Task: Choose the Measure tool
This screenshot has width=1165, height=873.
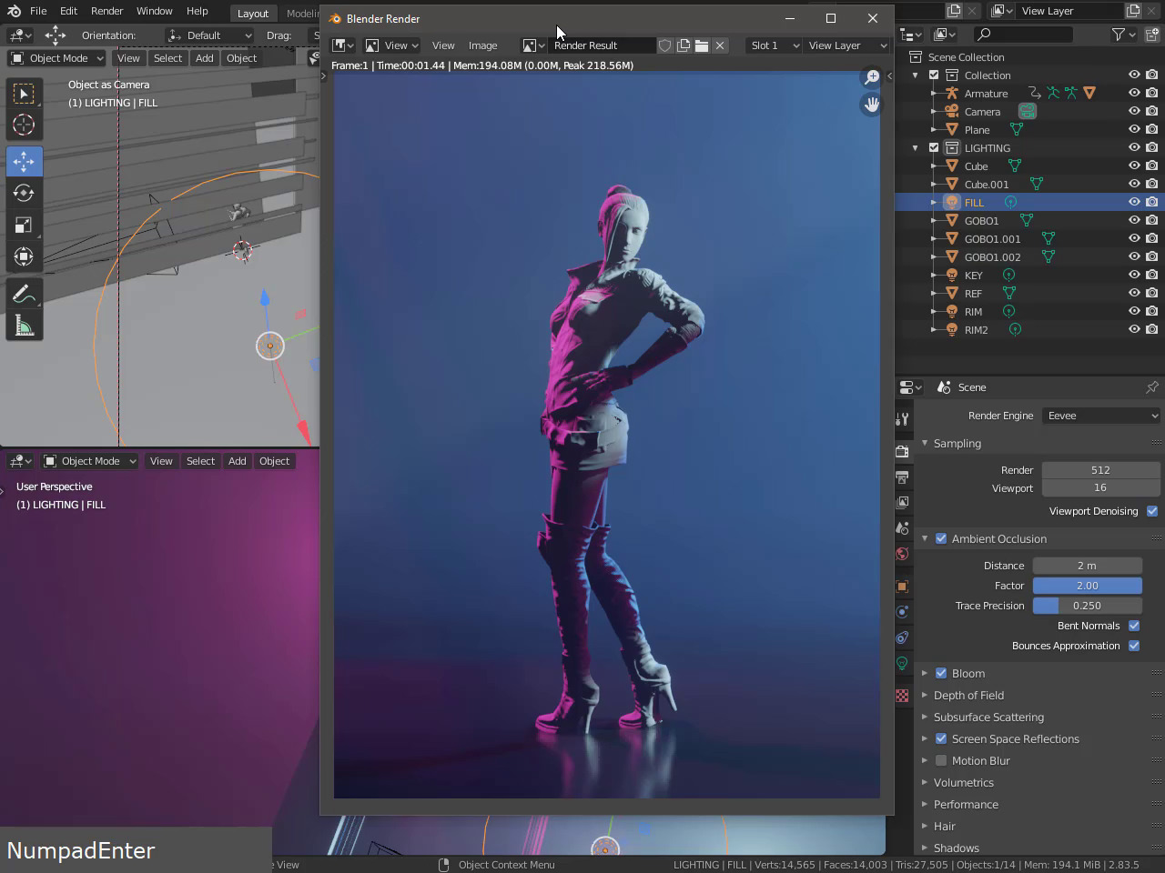Action: (24, 326)
